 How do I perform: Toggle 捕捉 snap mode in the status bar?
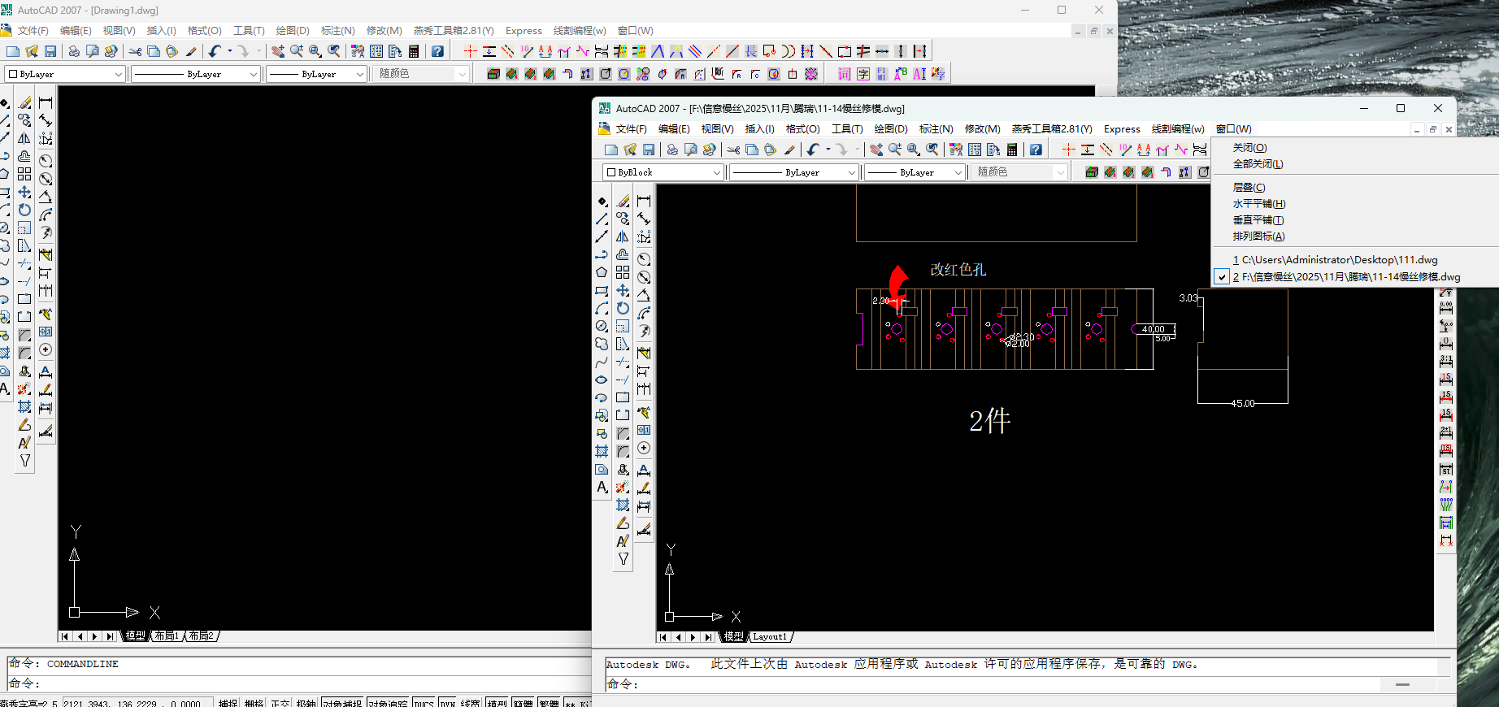(x=228, y=703)
